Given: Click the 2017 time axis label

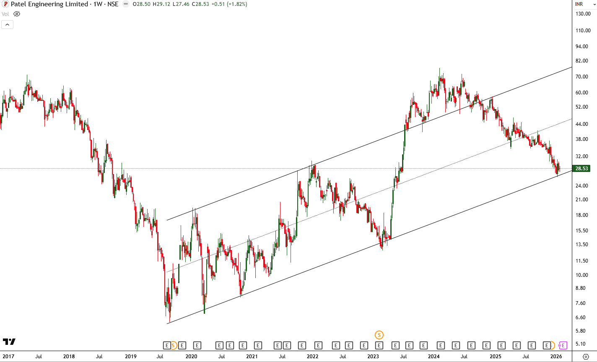Looking at the screenshot, I should (x=8, y=357).
